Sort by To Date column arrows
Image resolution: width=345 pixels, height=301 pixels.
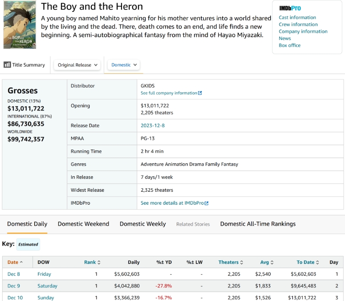(x=318, y=262)
